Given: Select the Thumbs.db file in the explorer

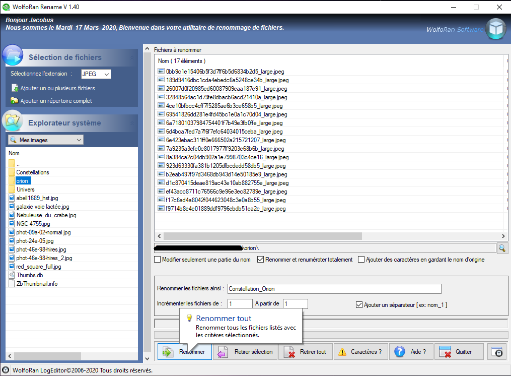Looking at the screenshot, I should point(29,275).
